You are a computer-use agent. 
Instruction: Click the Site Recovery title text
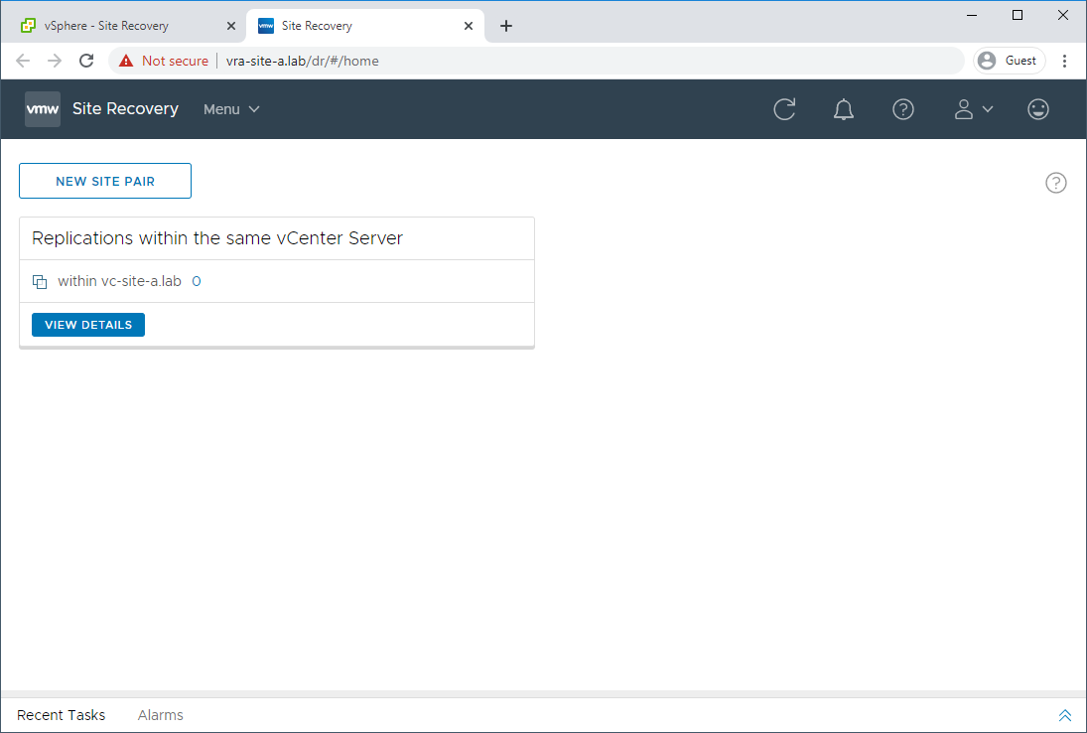[x=125, y=109]
